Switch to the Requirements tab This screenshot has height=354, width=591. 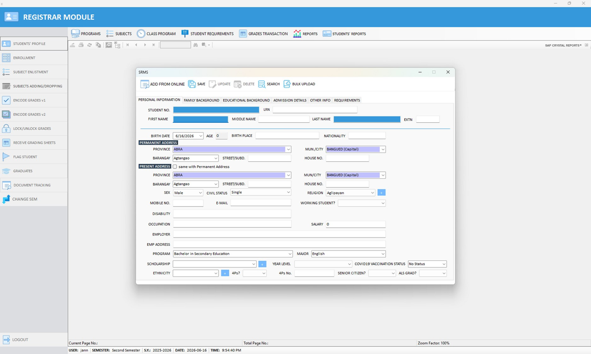(x=347, y=100)
